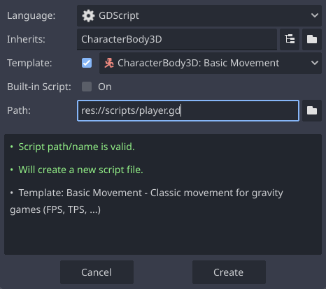Uncheck the Template checkbox
The width and height of the screenshot is (326, 289).
click(x=87, y=63)
